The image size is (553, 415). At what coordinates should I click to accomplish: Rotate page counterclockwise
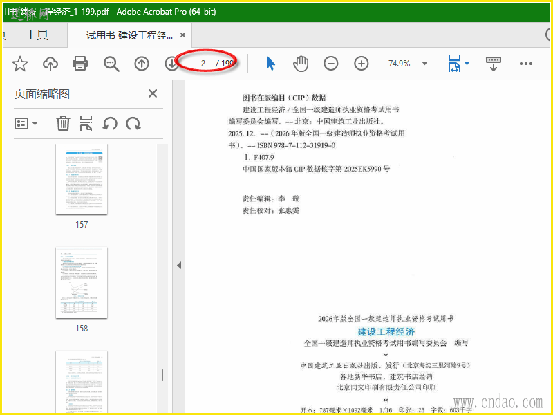[x=110, y=124]
